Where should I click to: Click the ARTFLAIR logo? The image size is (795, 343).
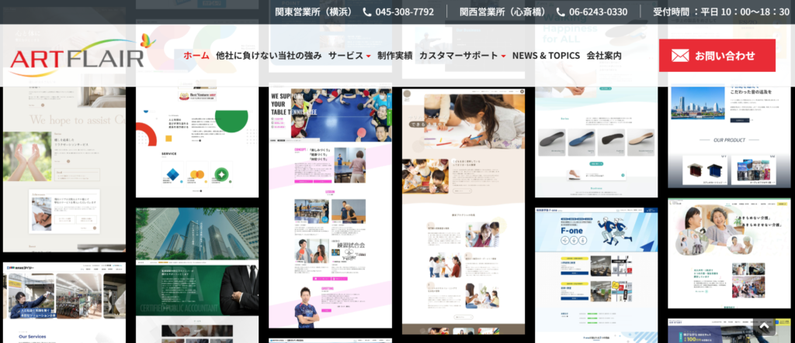click(82, 55)
